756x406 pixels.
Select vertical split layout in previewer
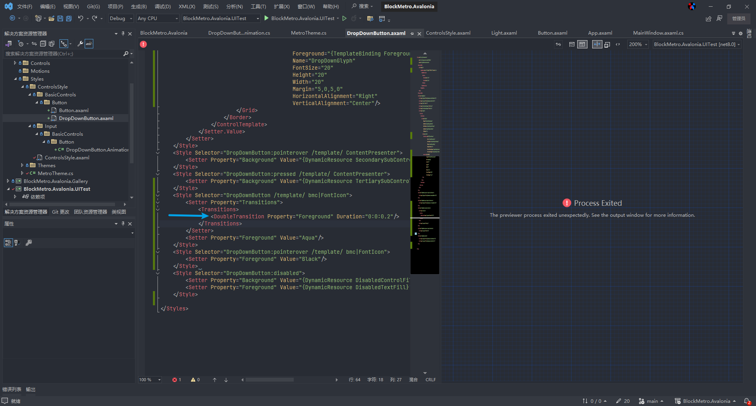[582, 44]
